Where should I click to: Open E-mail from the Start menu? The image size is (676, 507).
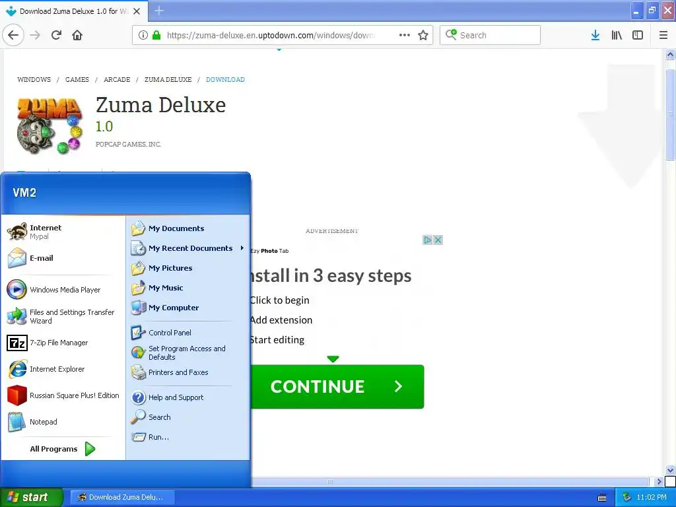click(63, 258)
